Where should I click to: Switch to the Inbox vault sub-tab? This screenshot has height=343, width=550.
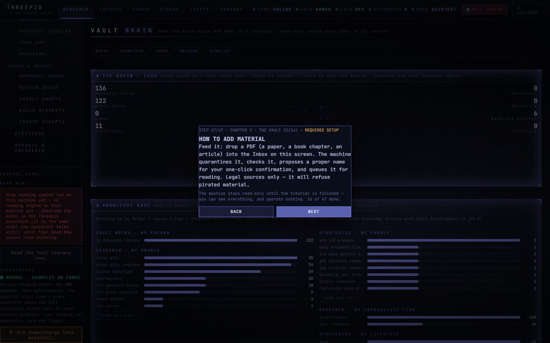162,51
